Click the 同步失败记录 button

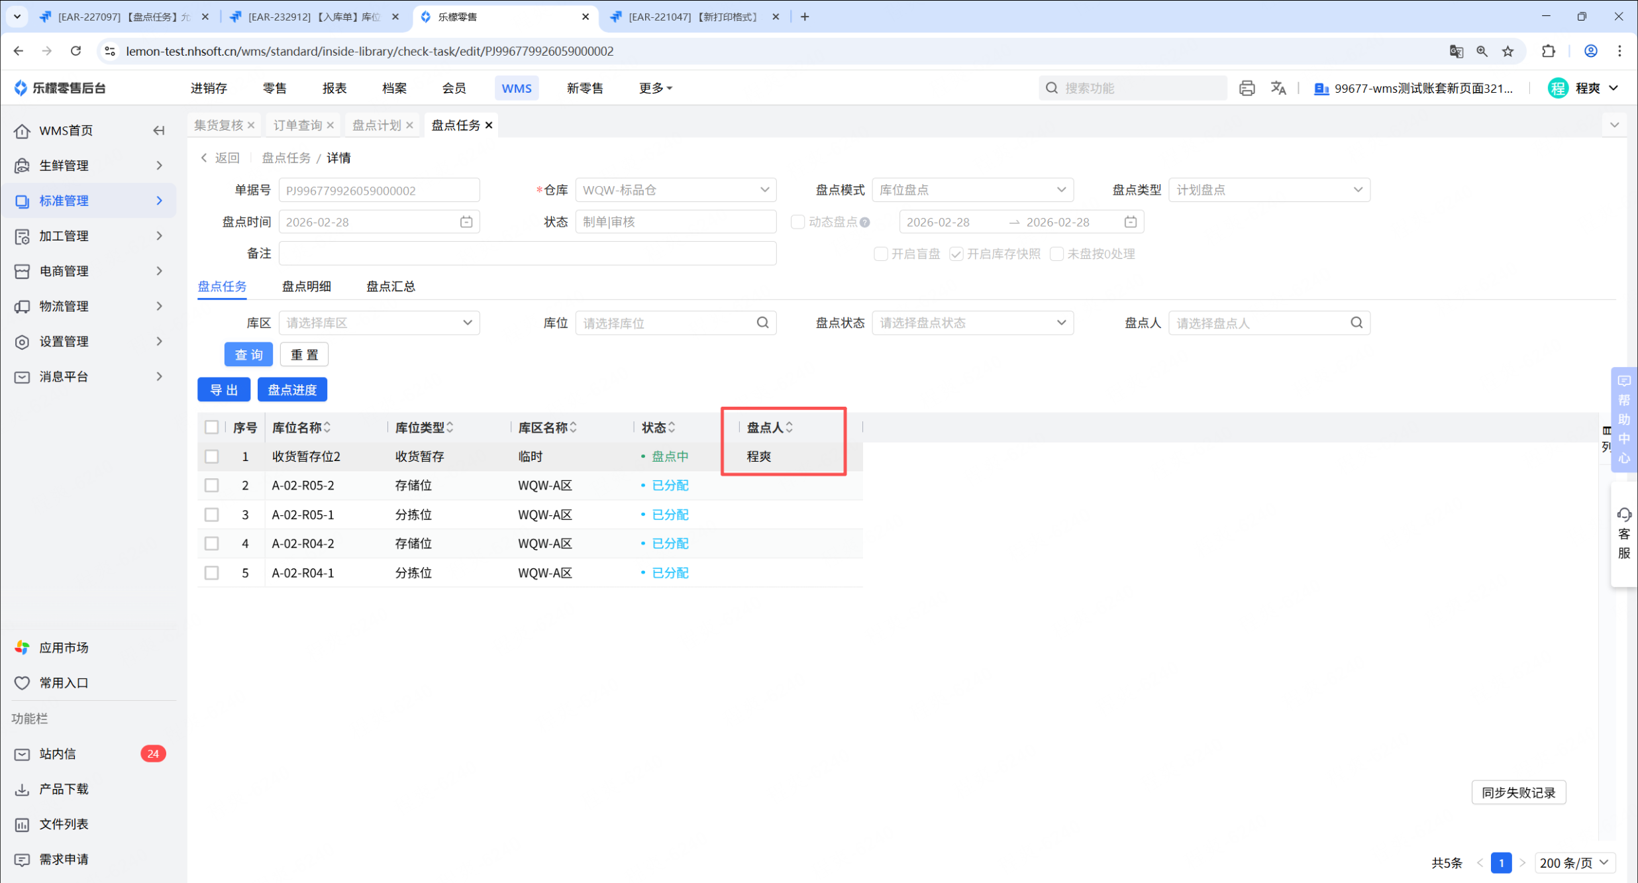point(1518,792)
